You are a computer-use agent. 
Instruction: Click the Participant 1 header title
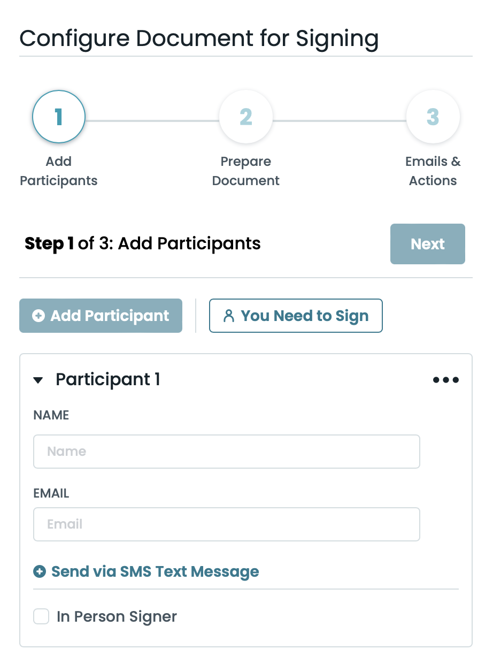(x=108, y=380)
